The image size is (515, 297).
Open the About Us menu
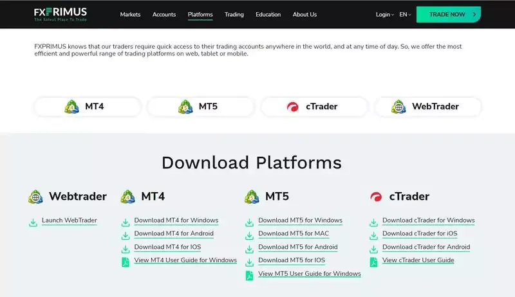click(x=304, y=14)
